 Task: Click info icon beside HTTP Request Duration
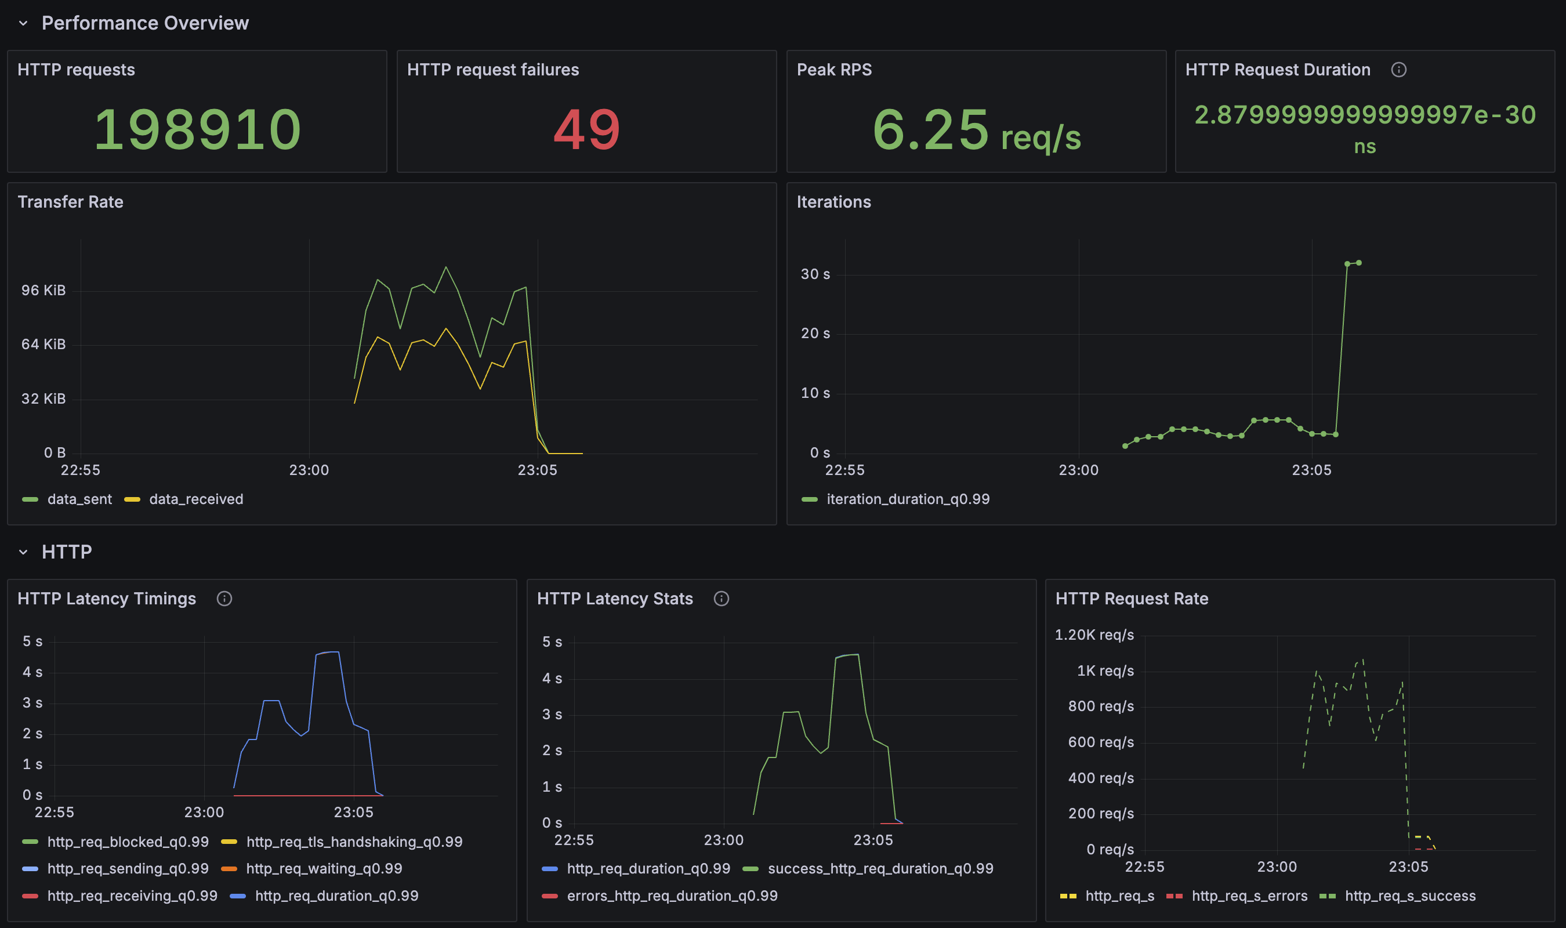(1398, 70)
